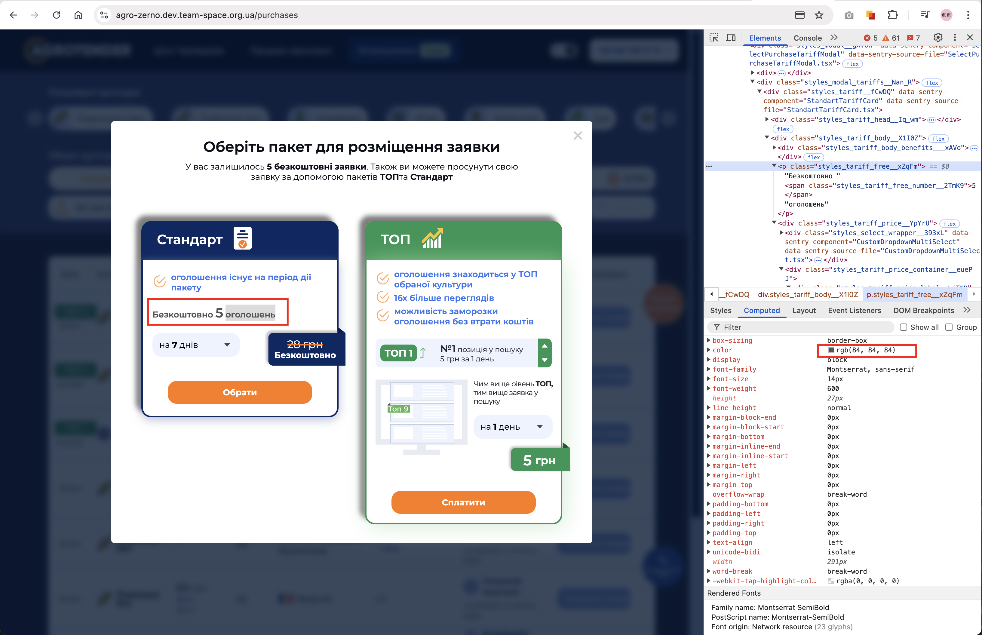982x635 pixels.
Task: Enable the Show all checkbox
Action: (904, 327)
